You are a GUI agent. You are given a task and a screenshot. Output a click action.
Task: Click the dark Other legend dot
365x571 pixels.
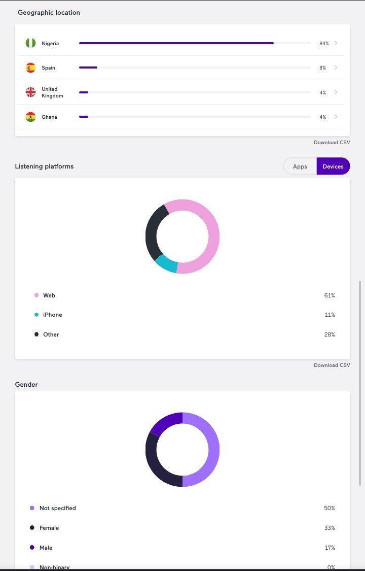click(36, 334)
